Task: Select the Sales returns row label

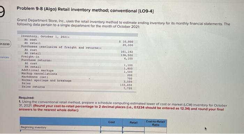Action: pyautogui.click(x=33, y=87)
